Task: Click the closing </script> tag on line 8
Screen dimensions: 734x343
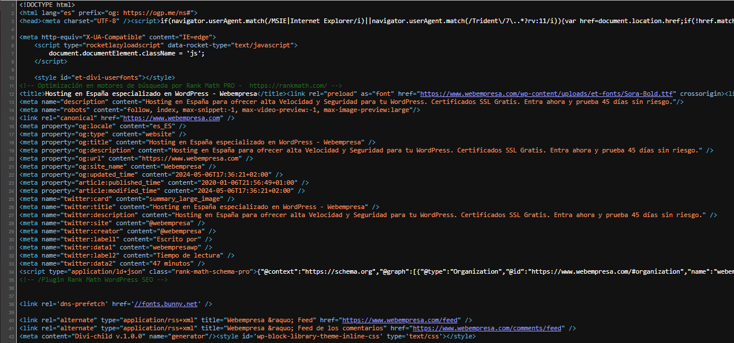Action: click(51, 61)
